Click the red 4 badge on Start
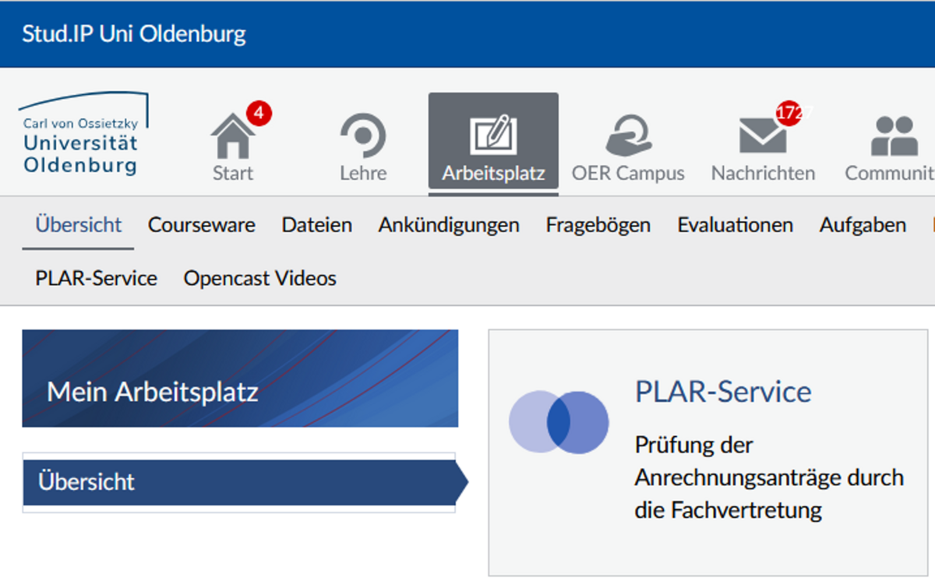This screenshot has width=935, height=581. coord(259,114)
